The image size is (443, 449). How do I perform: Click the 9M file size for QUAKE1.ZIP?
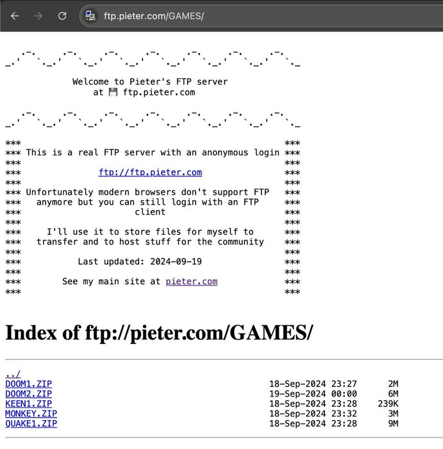click(393, 424)
